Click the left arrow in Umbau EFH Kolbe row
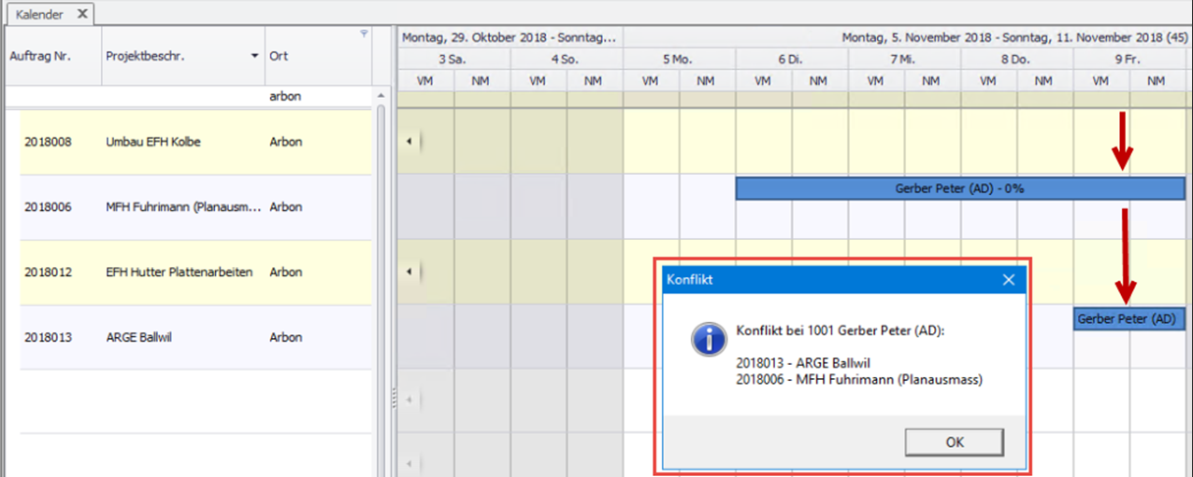 pos(409,142)
